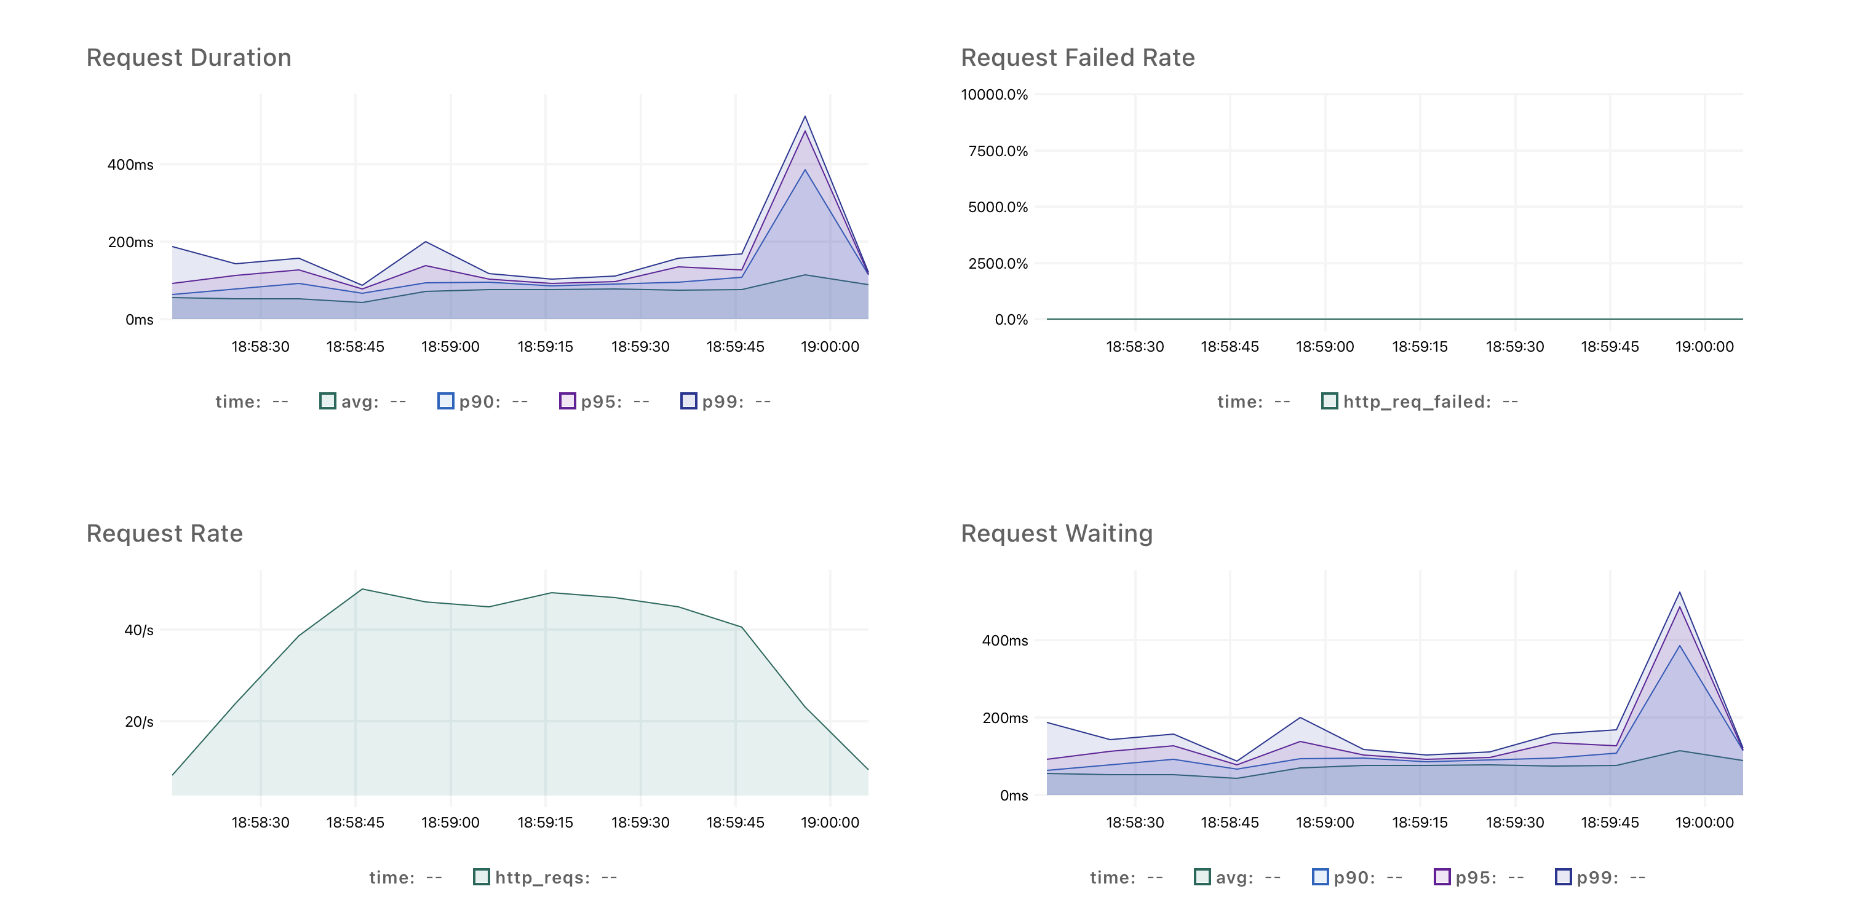Toggle p95 marker in Request Waiting legend
Screen dimensions: 1860x921
click(x=1442, y=877)
